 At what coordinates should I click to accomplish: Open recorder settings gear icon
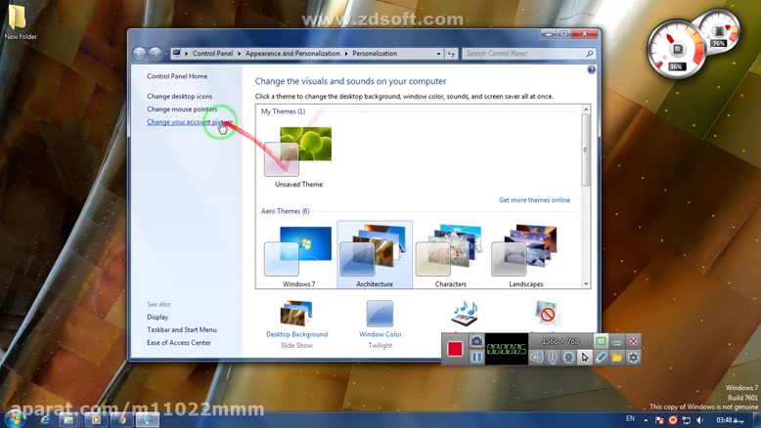634,358
